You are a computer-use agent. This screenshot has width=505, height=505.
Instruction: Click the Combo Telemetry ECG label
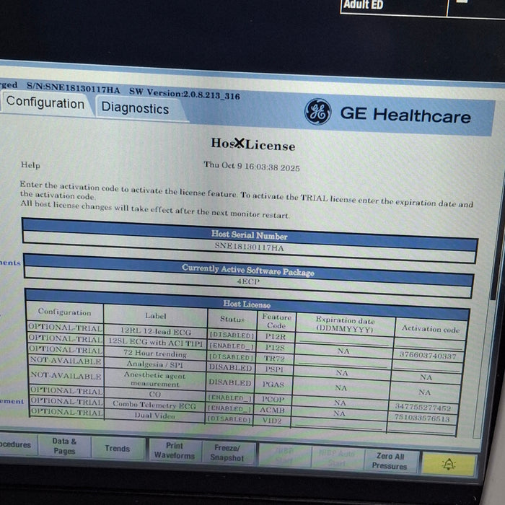tap(154, 405)
